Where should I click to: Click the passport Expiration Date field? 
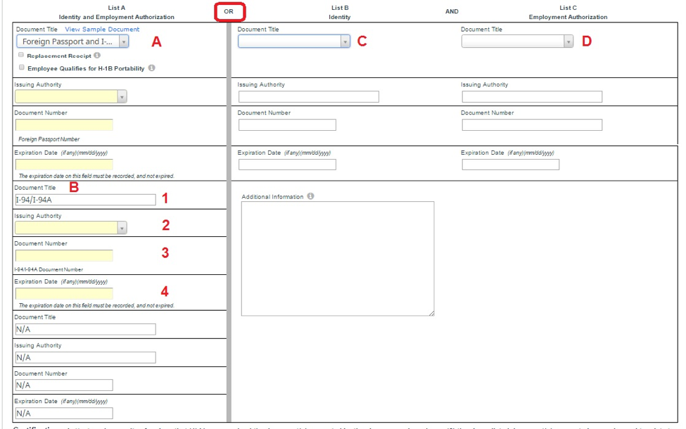click(64, 165)
